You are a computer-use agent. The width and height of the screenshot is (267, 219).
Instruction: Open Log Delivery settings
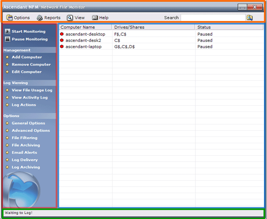pos(24,160)
